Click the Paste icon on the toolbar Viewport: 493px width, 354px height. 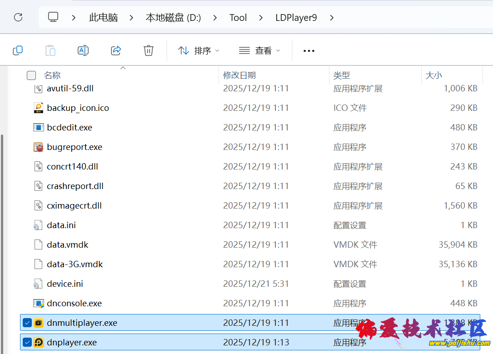pos(50,50)
